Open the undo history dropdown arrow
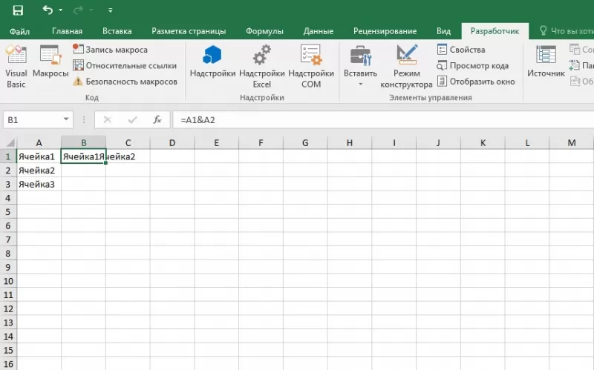The height and width of the screenshot is (370, 594). click(61, 10)
